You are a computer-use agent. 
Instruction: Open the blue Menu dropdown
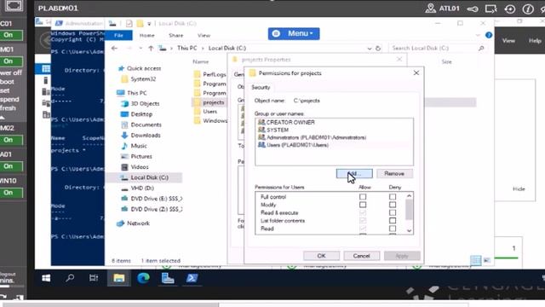pos(294,34)
